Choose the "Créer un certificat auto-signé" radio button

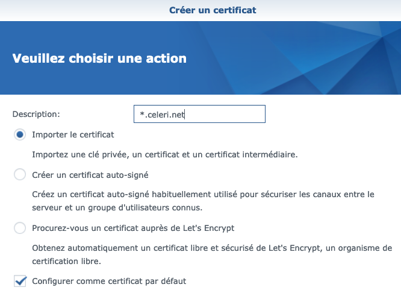point(20,175)
